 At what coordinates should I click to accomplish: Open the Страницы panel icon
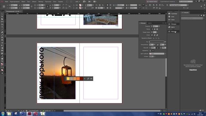[x=169, y=14]
